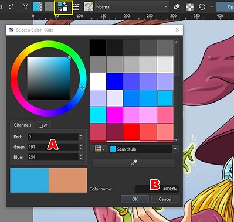The width and height of the screenshot is (234, 222).
Task: Click palette scrollbar down arrow
Action: point(177,139)
